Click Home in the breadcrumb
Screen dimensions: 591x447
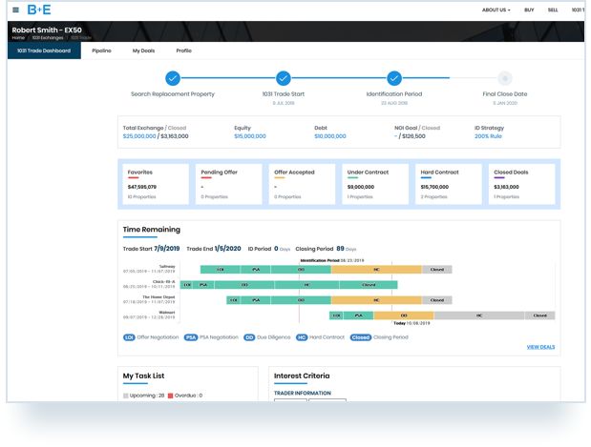coord(16,37)
